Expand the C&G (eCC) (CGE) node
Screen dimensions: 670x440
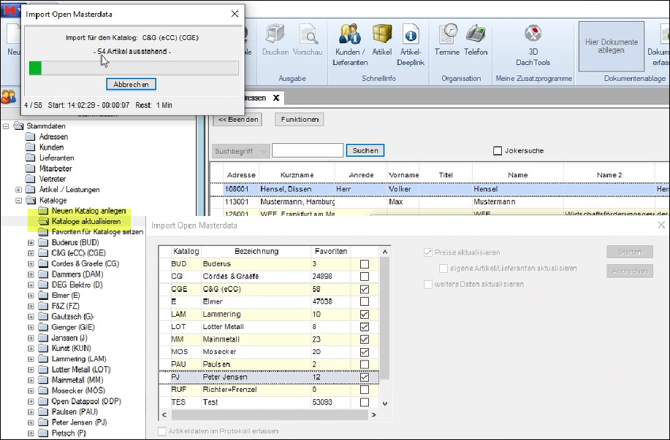tap(31, 253)
